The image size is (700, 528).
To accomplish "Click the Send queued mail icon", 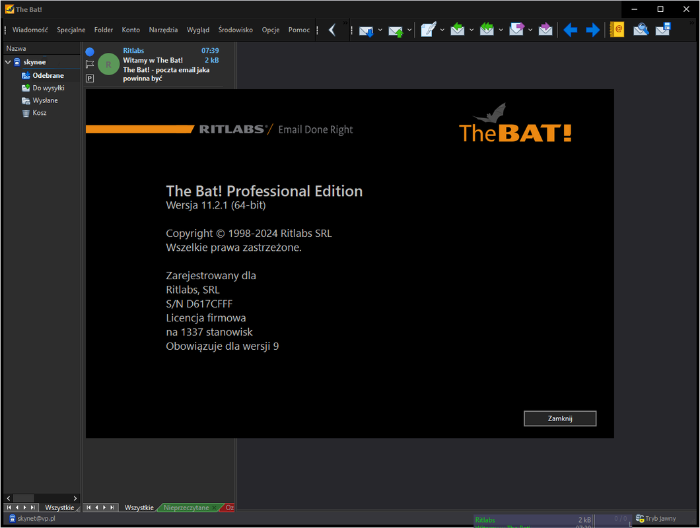I will click(396, 30).
